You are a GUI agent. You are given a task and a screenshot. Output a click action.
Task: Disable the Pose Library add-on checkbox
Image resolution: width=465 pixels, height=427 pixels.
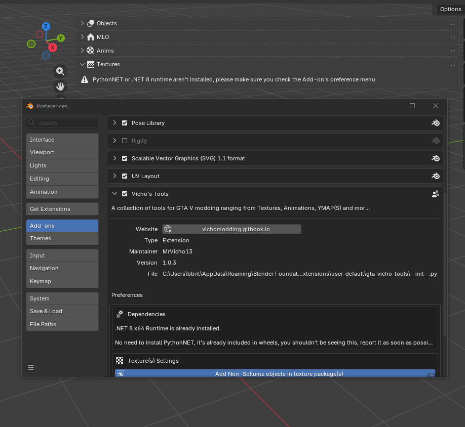(x=125, y=123)
